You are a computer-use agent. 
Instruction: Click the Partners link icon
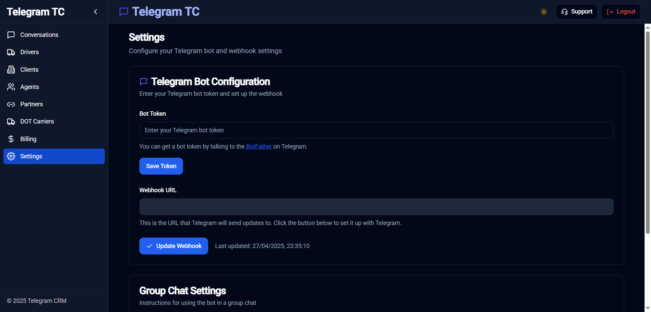(x=11, y=104)
